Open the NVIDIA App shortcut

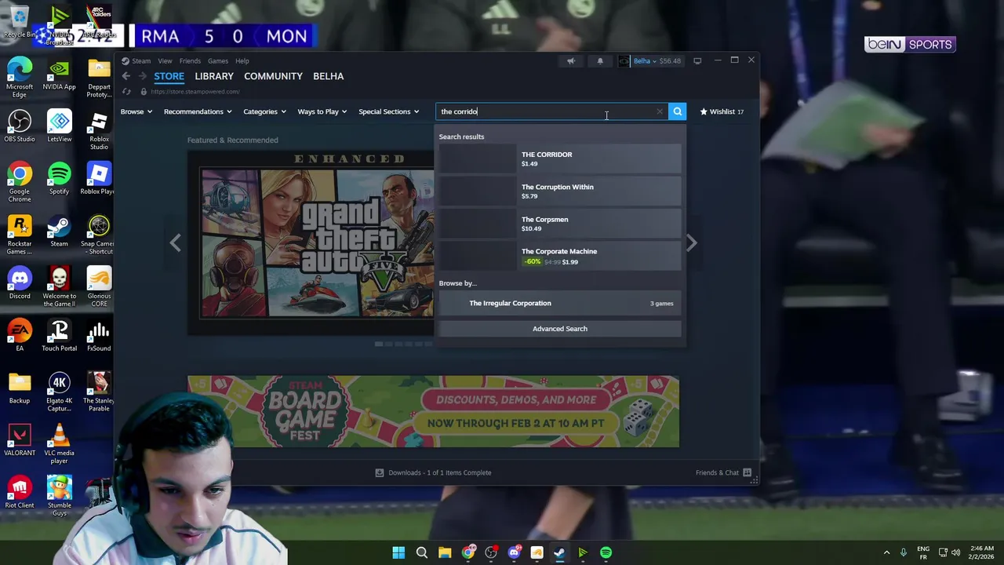(59, 74)
